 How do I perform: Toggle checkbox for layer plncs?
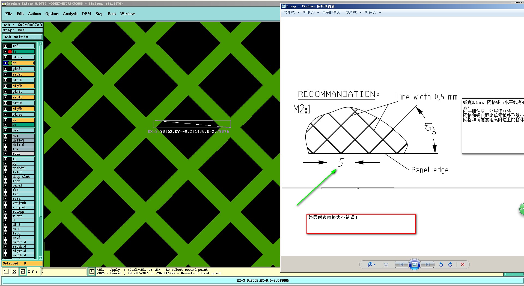click(x=5, y=57)
